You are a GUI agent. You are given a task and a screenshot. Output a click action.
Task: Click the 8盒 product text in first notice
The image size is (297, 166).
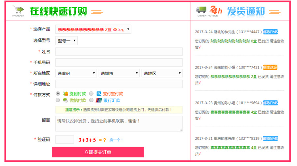(x=234, y=41)
